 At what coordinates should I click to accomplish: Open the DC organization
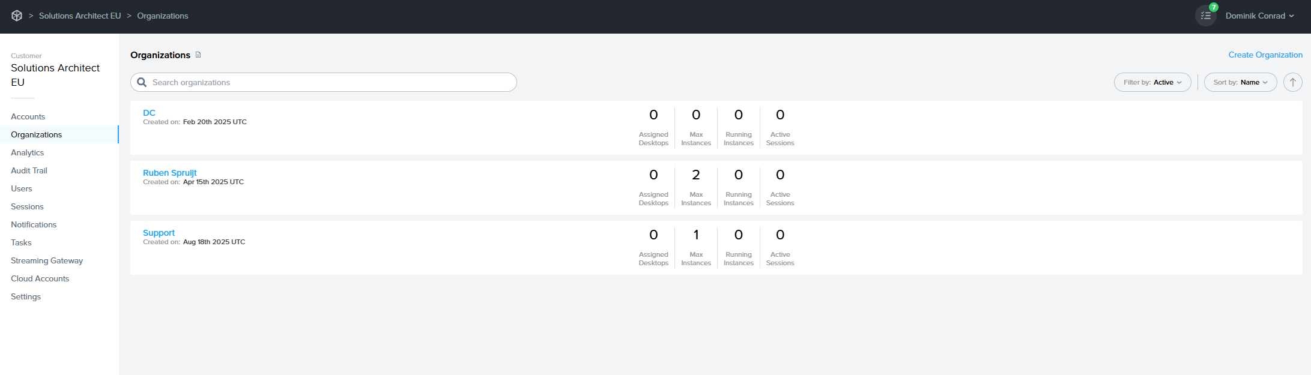[x=149, y=113]
